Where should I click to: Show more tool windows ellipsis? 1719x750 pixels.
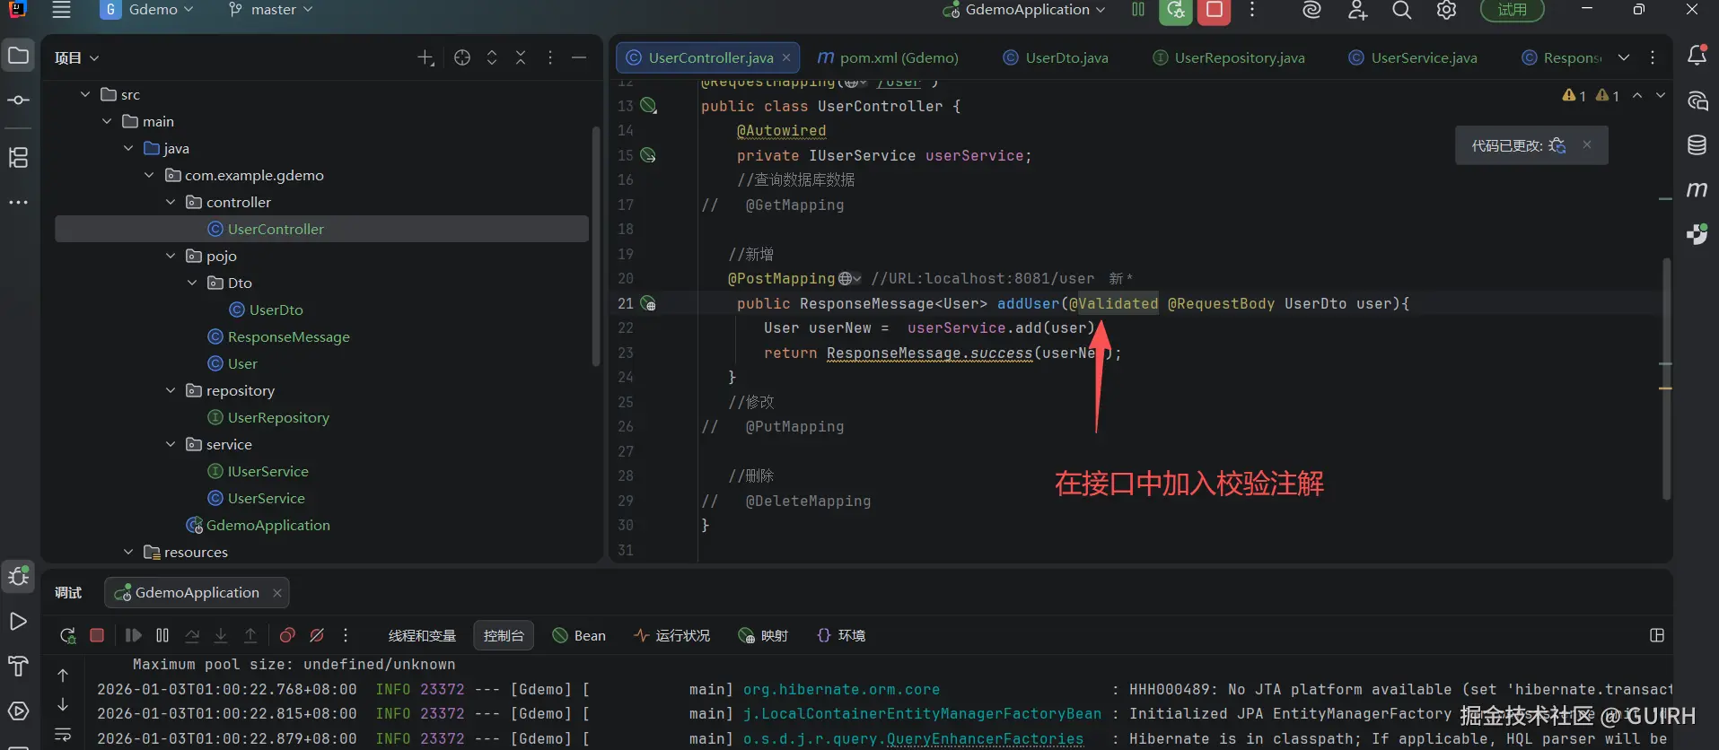[18, 203]
